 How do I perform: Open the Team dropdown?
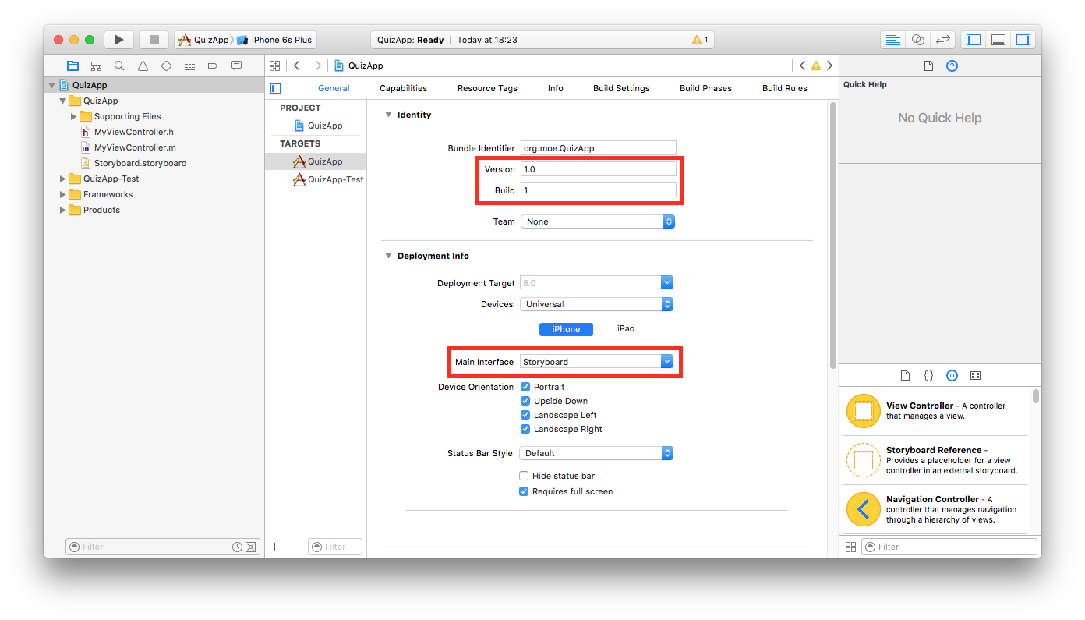point(597,221)
